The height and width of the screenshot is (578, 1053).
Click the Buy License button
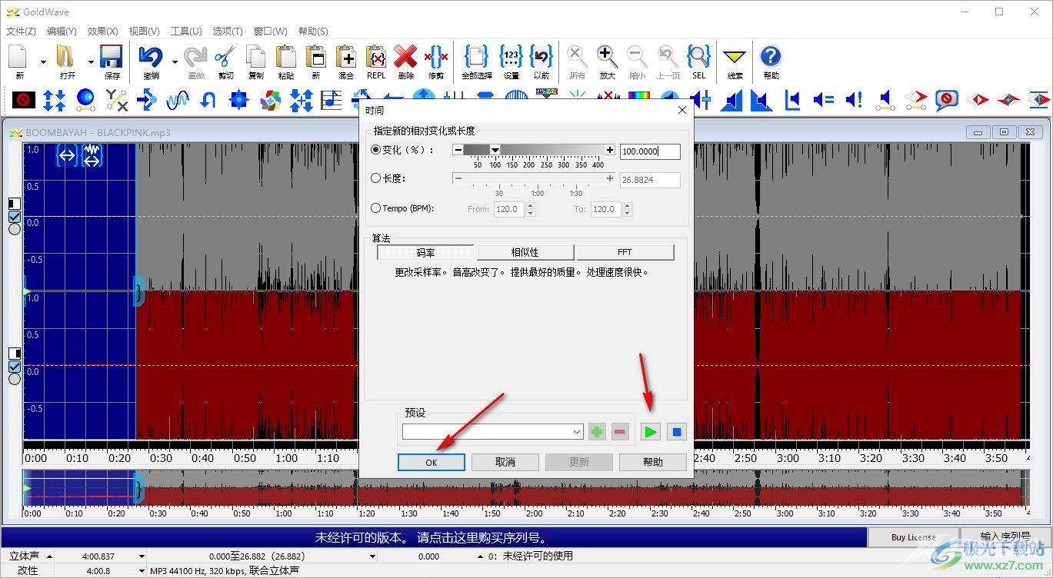[x=914, y=537]
